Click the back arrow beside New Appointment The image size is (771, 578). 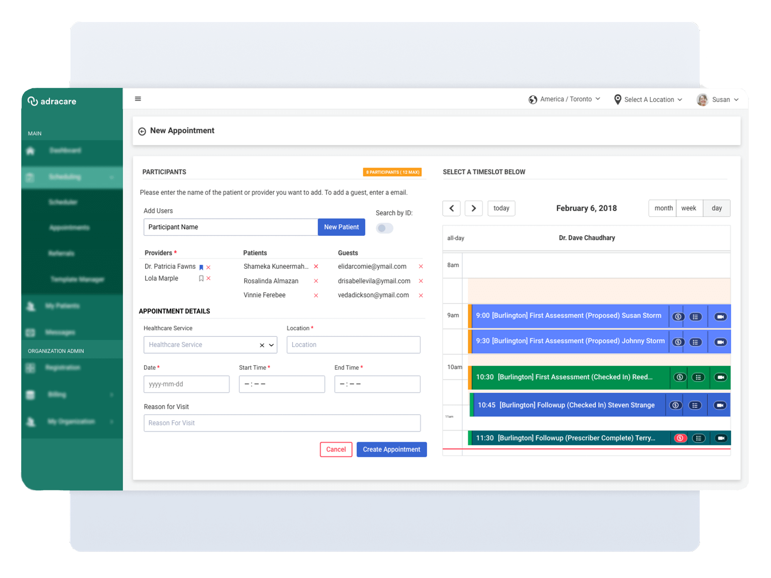point(142,131)
